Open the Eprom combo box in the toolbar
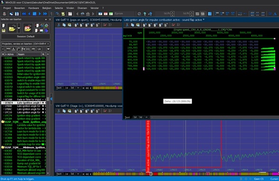 coord(124,14)
